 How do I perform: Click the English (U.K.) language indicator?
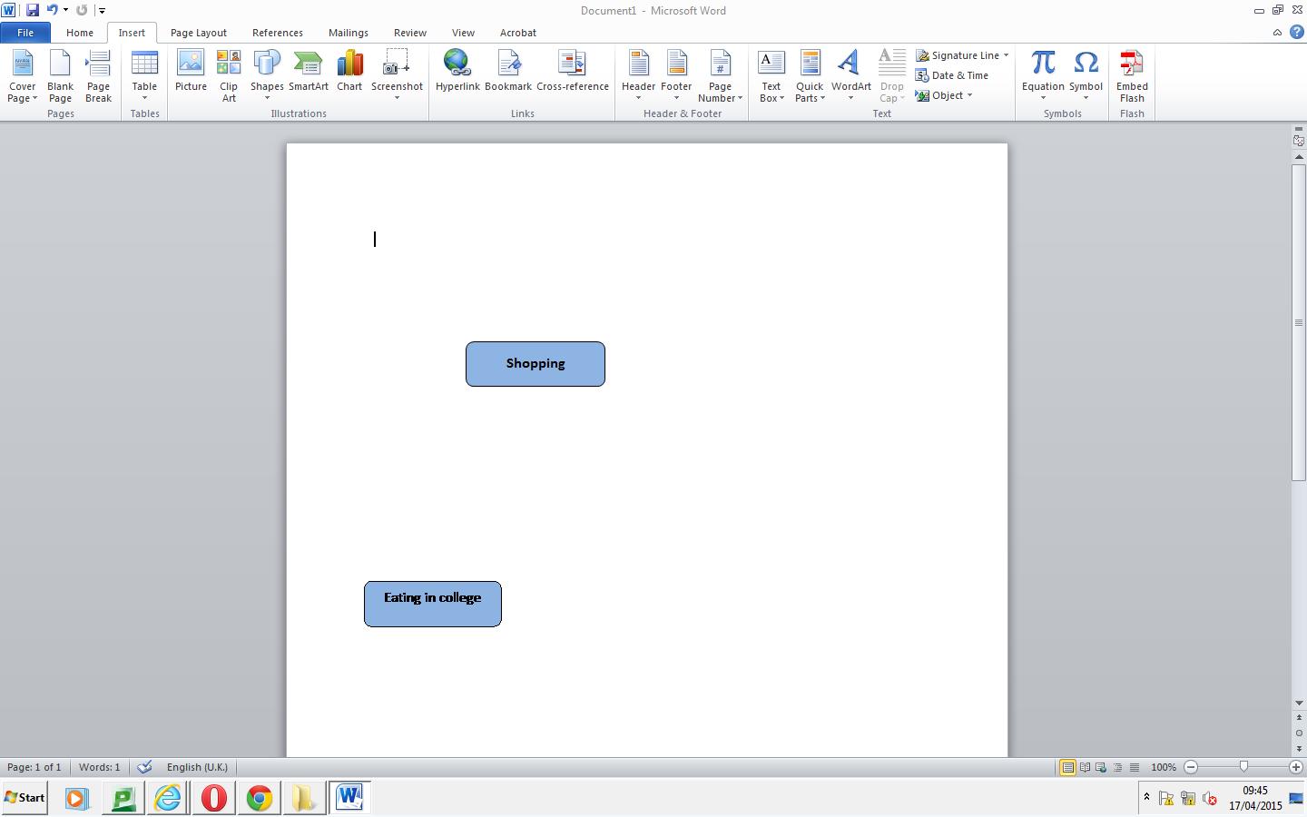[197, 767]
